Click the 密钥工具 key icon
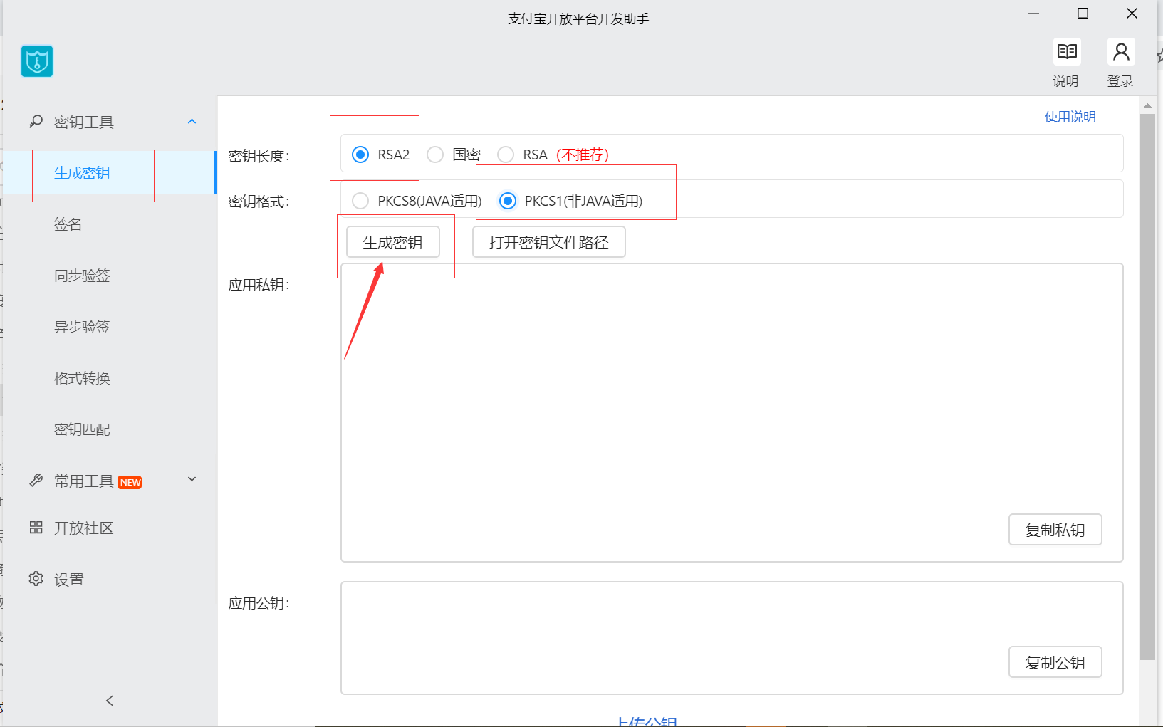Image resolution: width=1163 pixels, height=727 pixels. click(36, 122)
